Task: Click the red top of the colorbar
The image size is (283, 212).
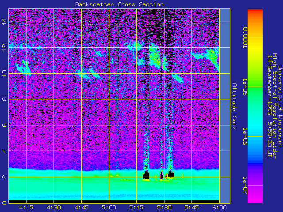Action: [255, 11]
